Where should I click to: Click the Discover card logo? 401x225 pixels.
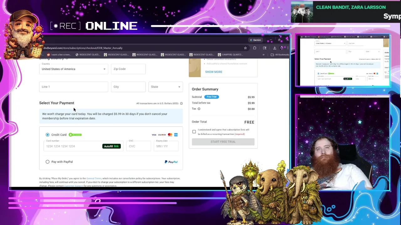[162, 135]
